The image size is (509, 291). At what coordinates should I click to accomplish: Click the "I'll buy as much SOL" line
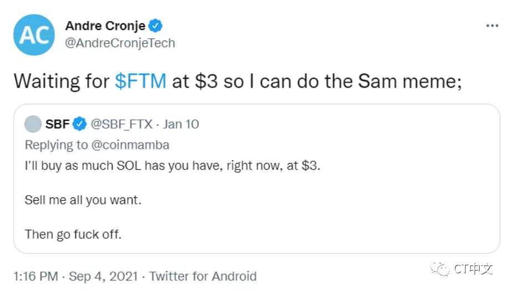(172, 166)
